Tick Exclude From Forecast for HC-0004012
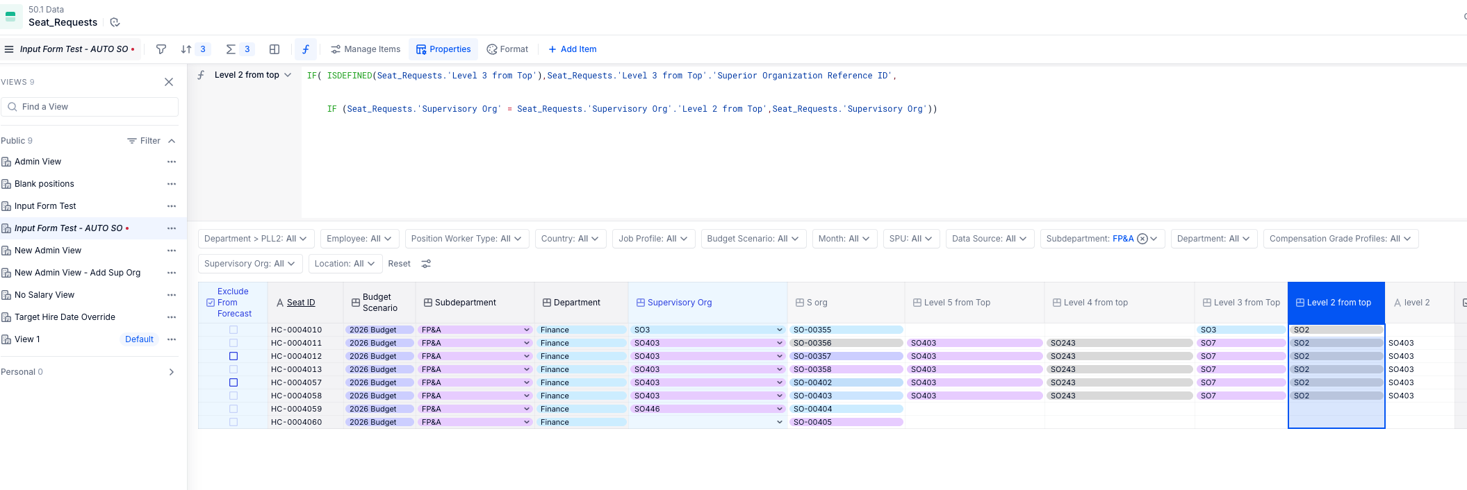Viewport: 1467px width, 490px height. coord(233,356)
